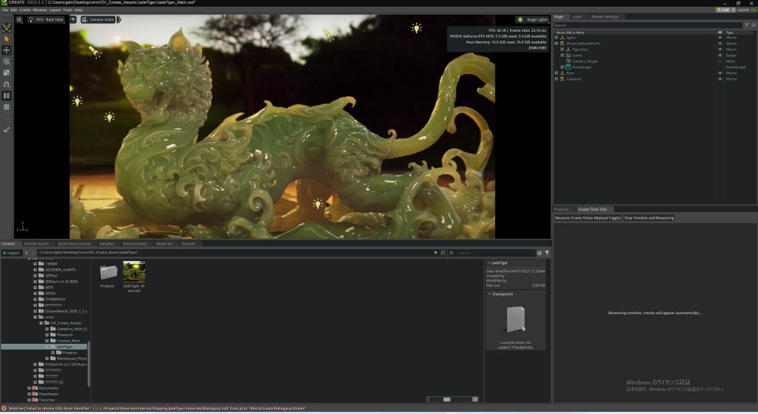Click the Content browser filter funnel icon
The height and width of the screenshot is (414, 758).
547,253
